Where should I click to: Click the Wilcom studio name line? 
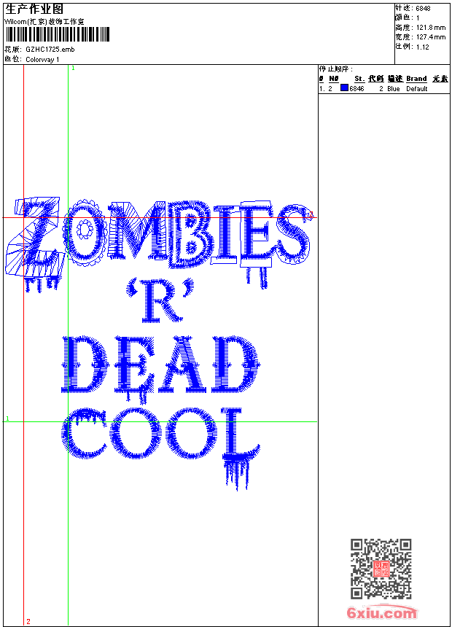click(x=44, y=22)
